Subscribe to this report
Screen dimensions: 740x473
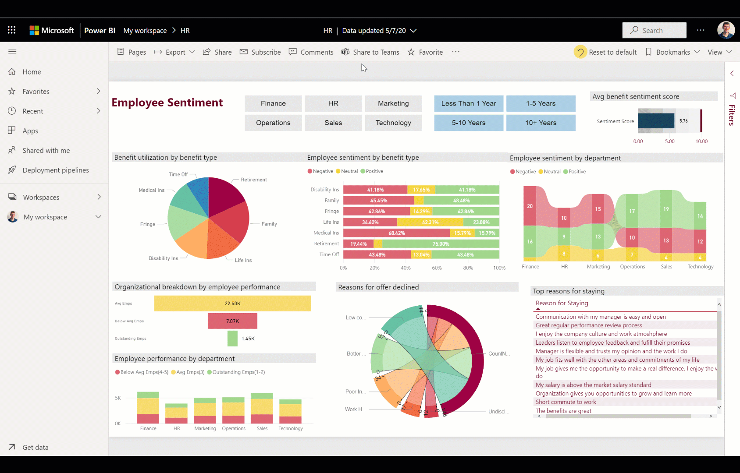click(260, 52)
